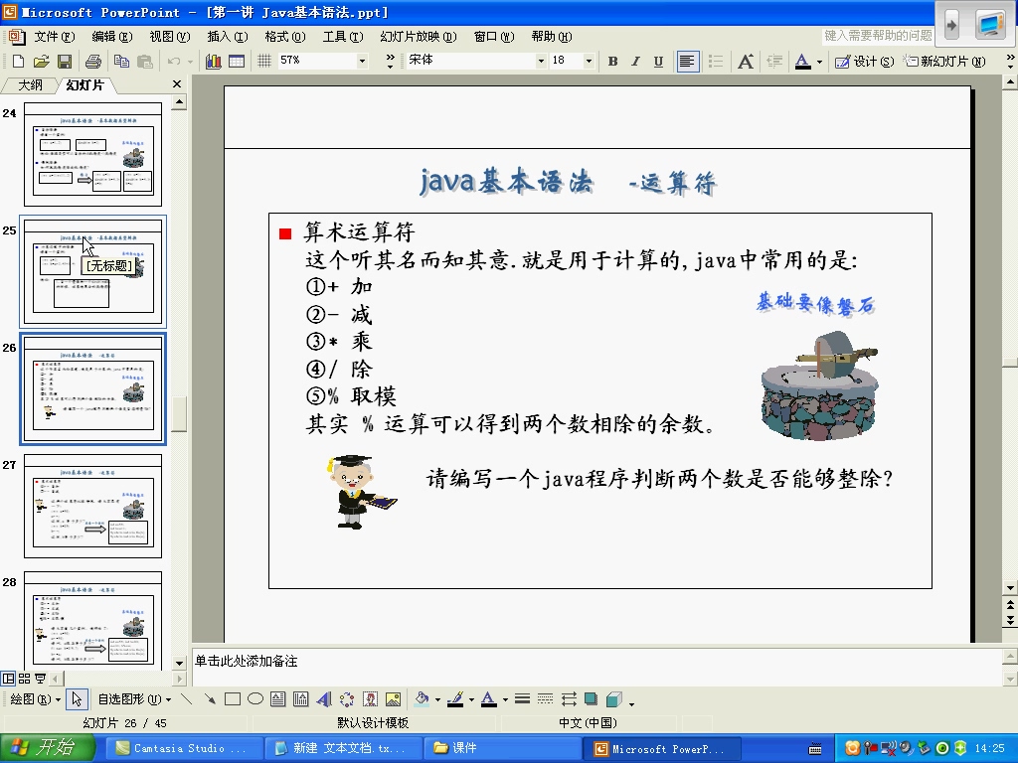Open the 幻灯片放映 (Slide Show) menu
Image resolution: width=1018 pixels, height=763 pixels.
(x=419, y=37)
